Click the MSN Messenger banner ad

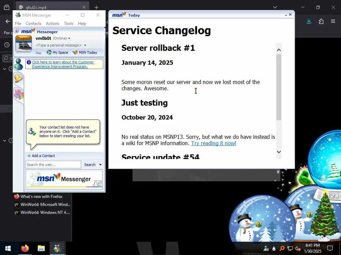tap(64, 179)
